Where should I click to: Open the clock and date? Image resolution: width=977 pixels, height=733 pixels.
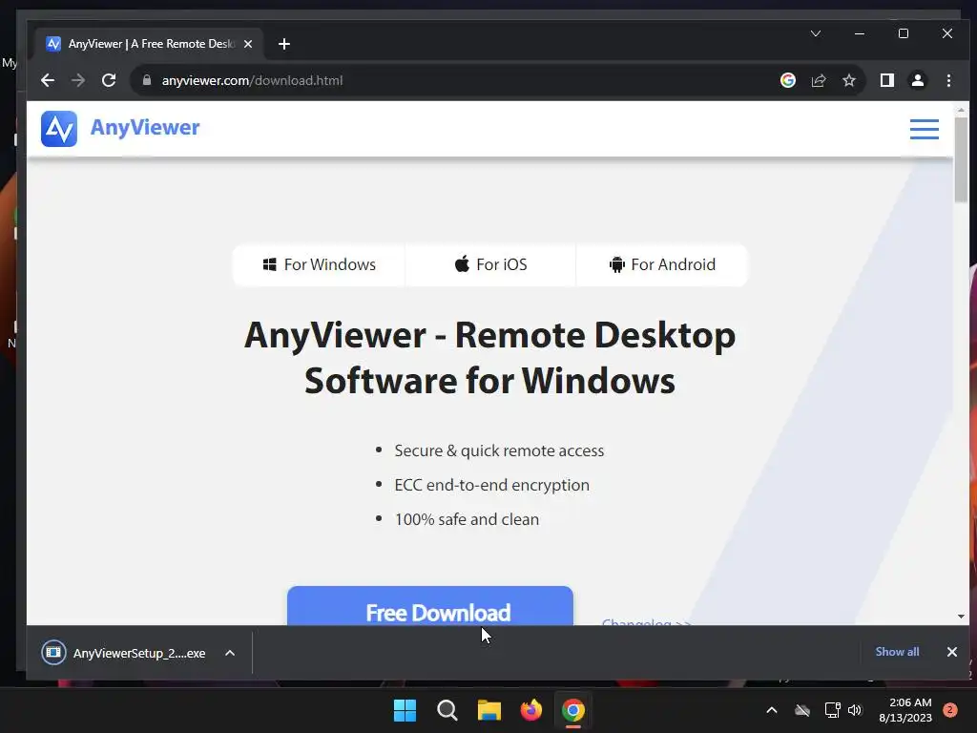[x=905, y=710]
